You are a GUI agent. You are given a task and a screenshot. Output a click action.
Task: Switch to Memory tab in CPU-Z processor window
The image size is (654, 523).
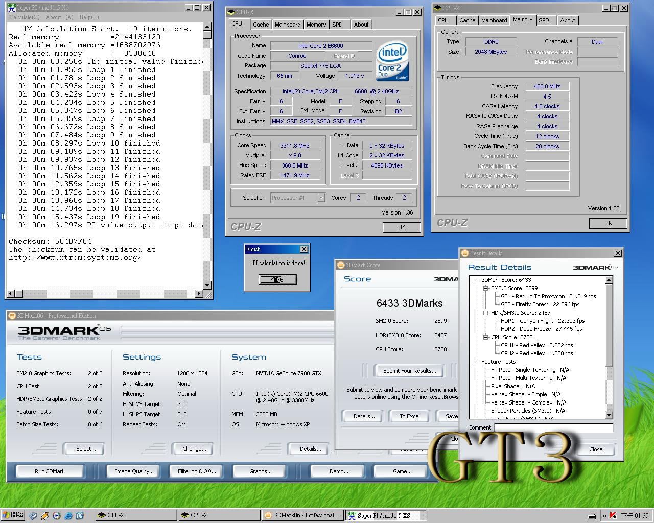[x=316, y=25]
